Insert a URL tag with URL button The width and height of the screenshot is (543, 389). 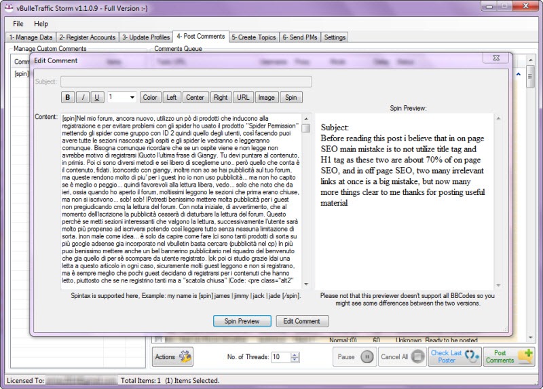point(243,97)
